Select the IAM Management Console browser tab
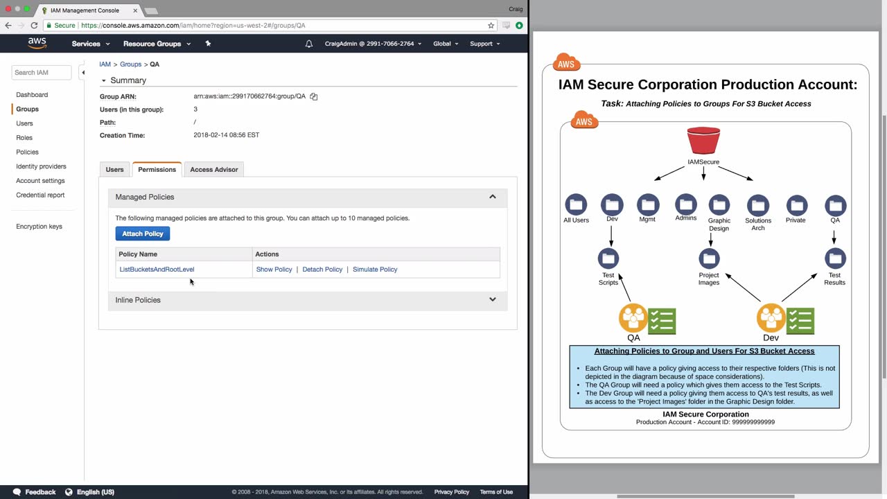This screenshot has width=887, height=499. (89, 10)
